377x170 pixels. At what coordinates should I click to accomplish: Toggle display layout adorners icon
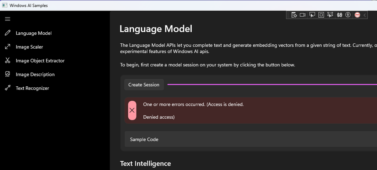[321, 15]
